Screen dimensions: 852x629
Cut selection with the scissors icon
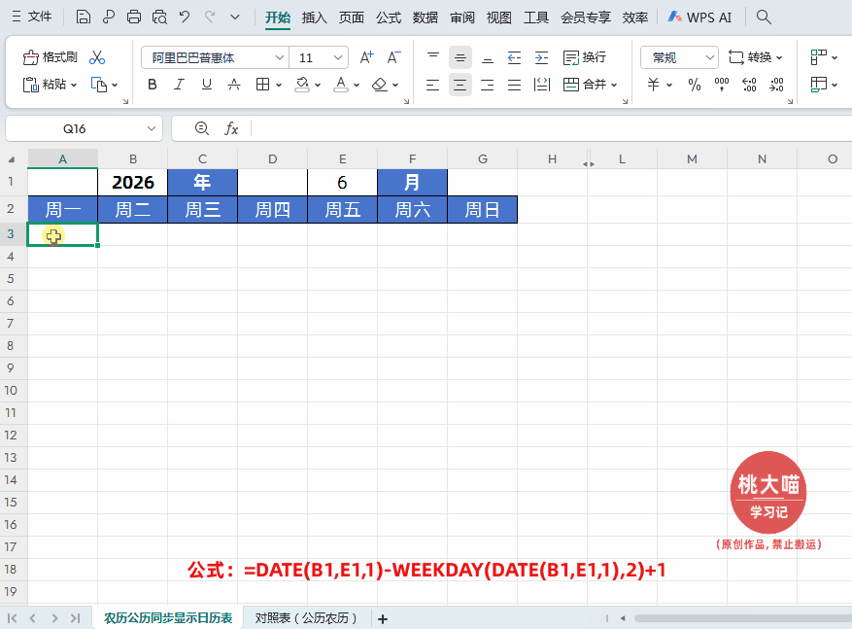(x=96, y=56)
